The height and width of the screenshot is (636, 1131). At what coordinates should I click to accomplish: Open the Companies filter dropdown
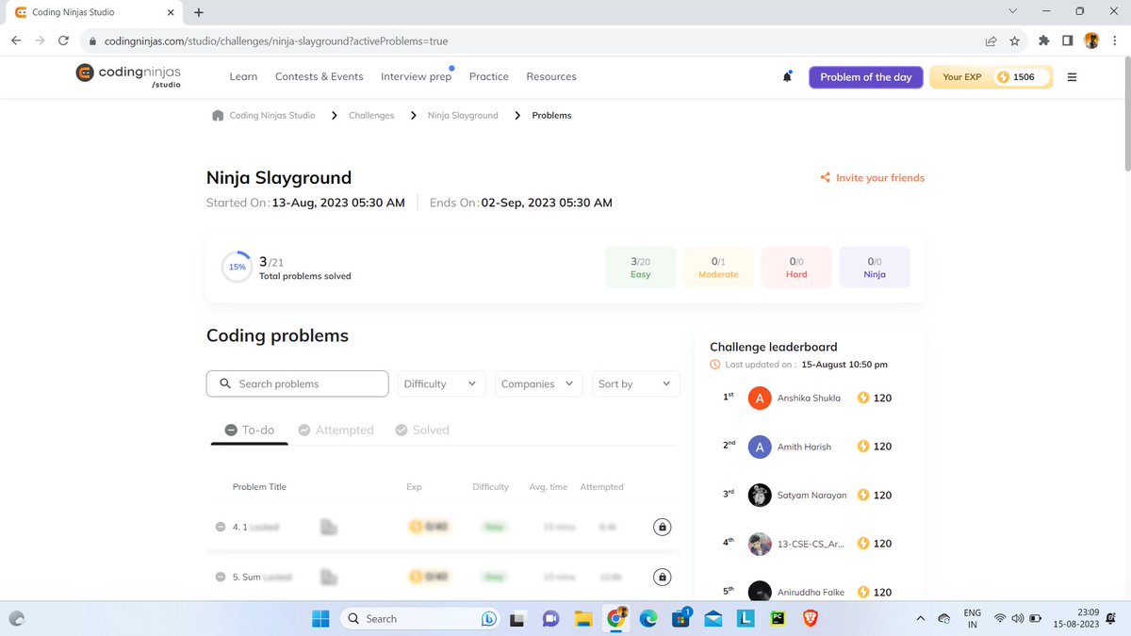coord(539,383)
